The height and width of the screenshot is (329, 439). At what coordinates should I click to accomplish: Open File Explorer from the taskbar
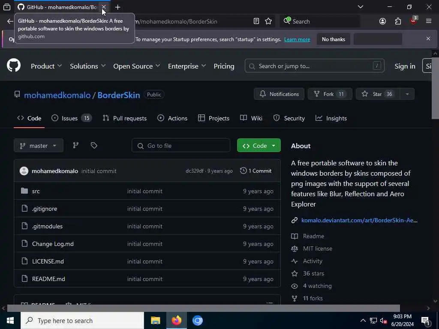coord(155,320)
